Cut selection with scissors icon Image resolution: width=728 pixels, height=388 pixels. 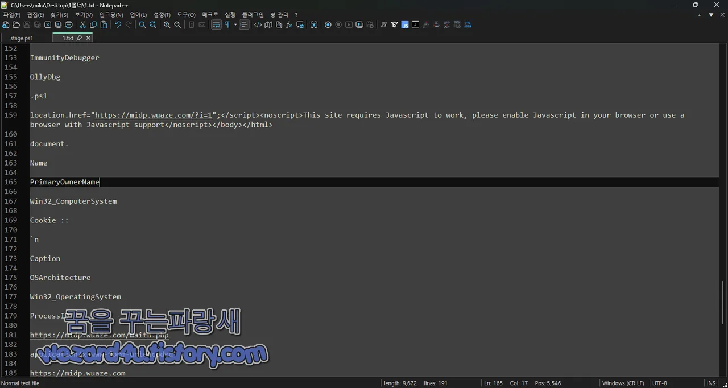(82, 25)
